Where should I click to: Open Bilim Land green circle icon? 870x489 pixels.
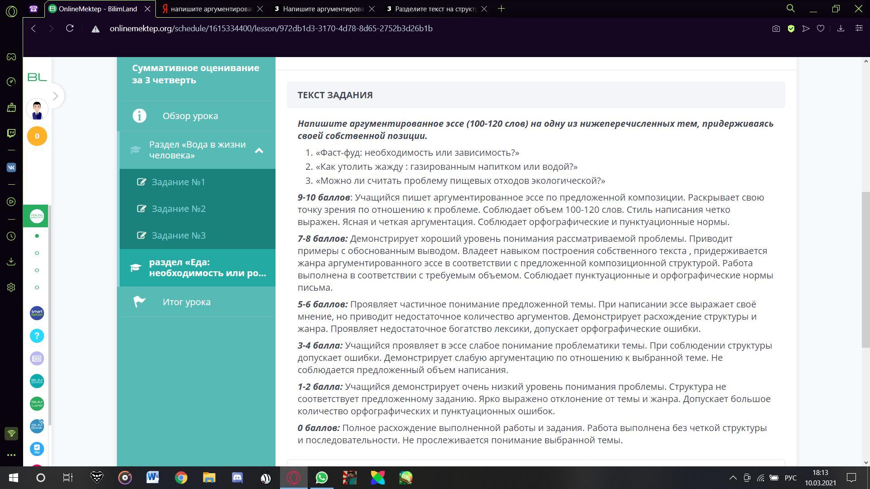(37, 403)
